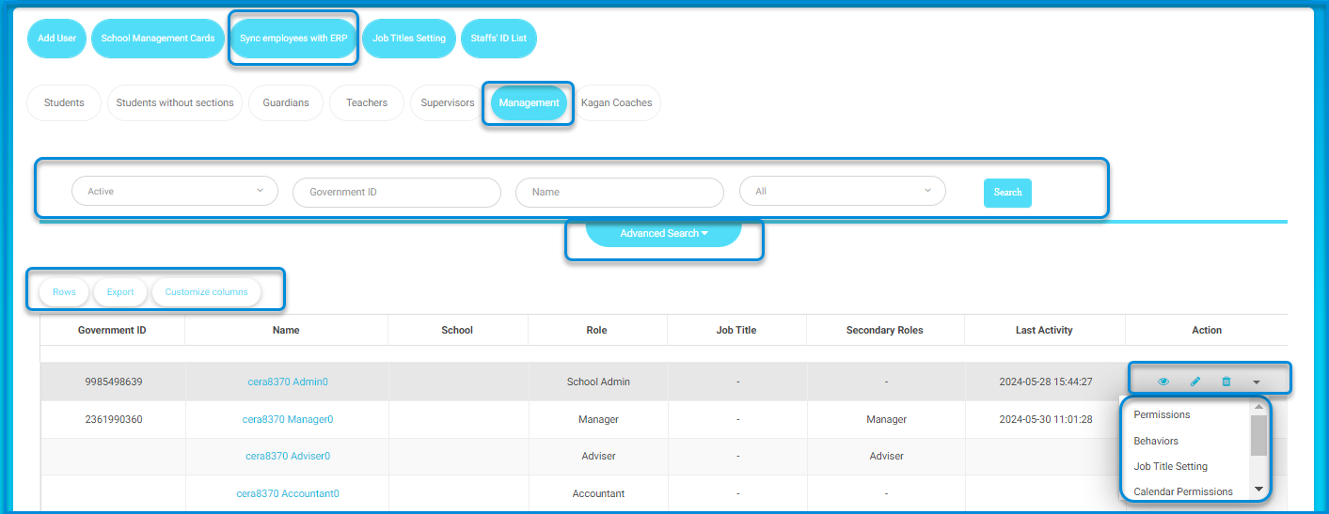This screenshot has width=1329, height=514.
Task: Click Job Title column header
Action: [x=736, y=330]
